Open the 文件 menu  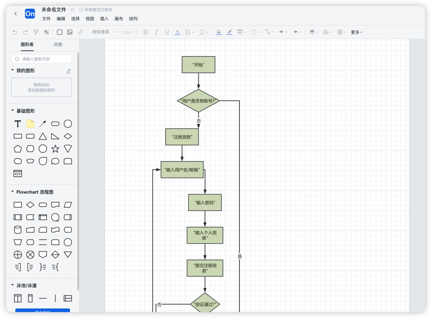click(x=46, y=19)
